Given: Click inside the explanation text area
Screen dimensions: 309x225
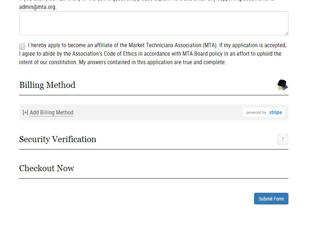Looking at the screenshot, I should coord(153,23).
